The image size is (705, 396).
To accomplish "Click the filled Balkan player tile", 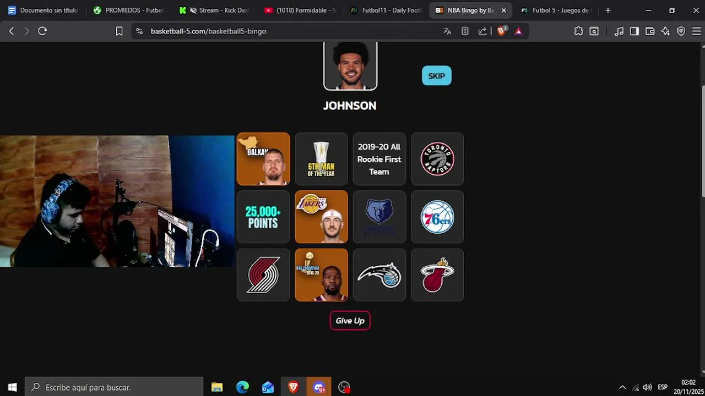I will tap(263, 159).
